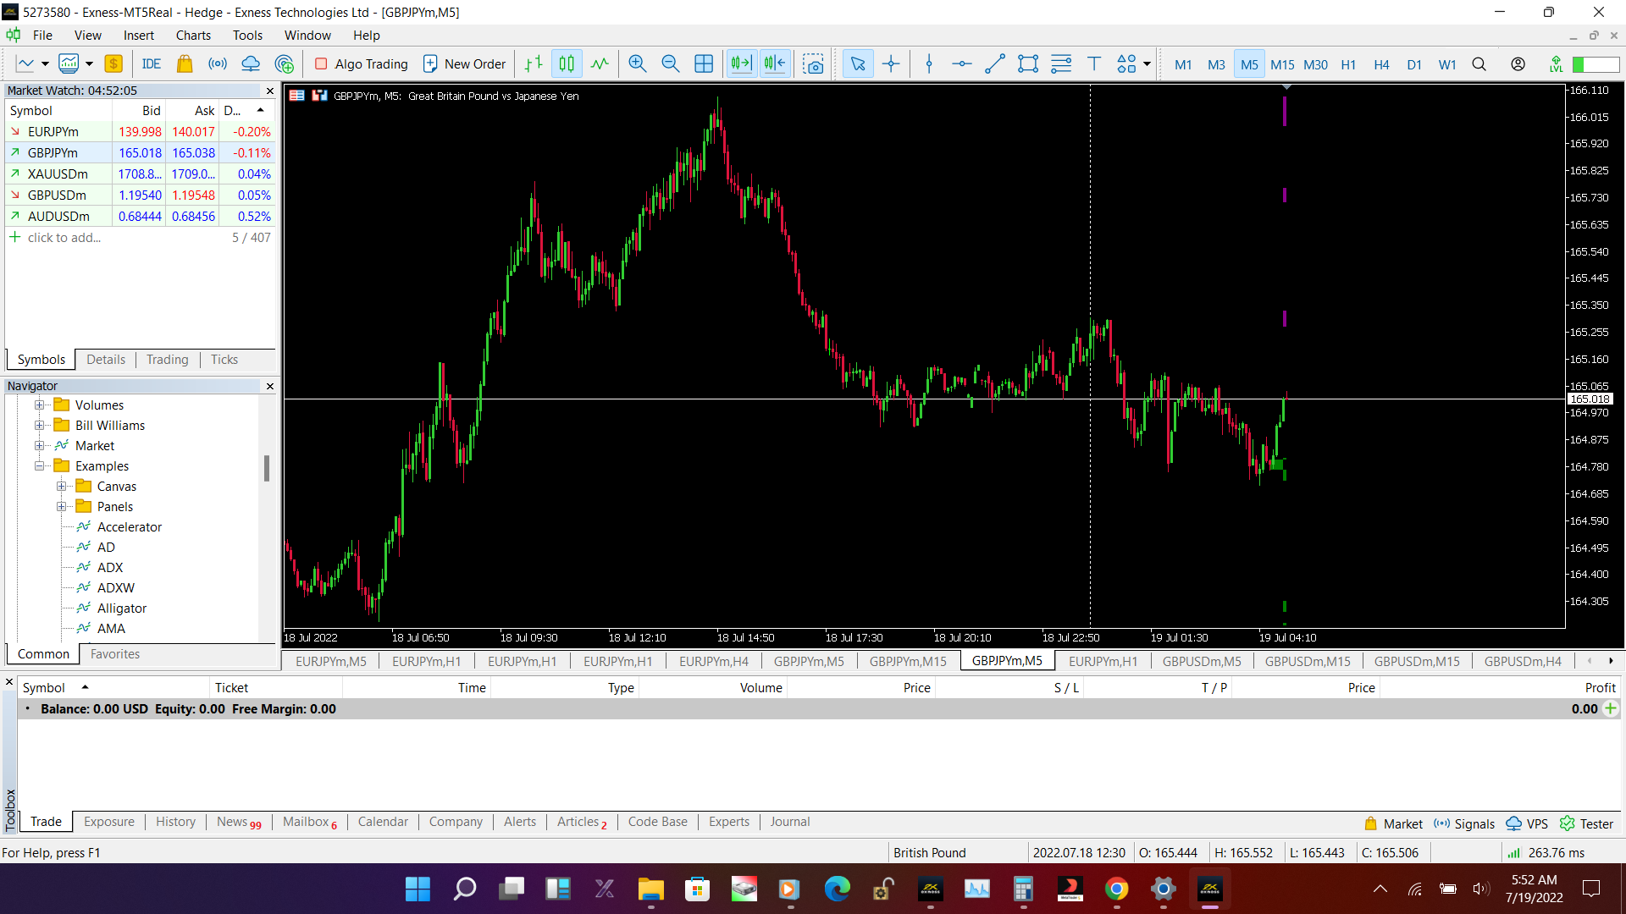Open the objects shapes dropdown arrow
This screenshot has width=1626, height=914.
pos(1147,64)
